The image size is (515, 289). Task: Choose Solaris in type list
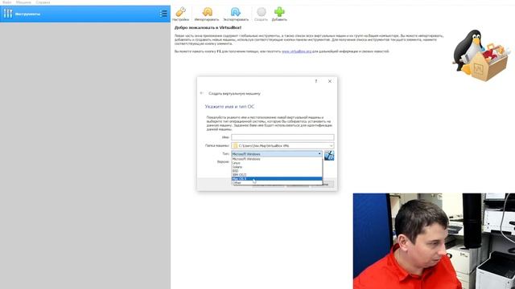(277, 167)
